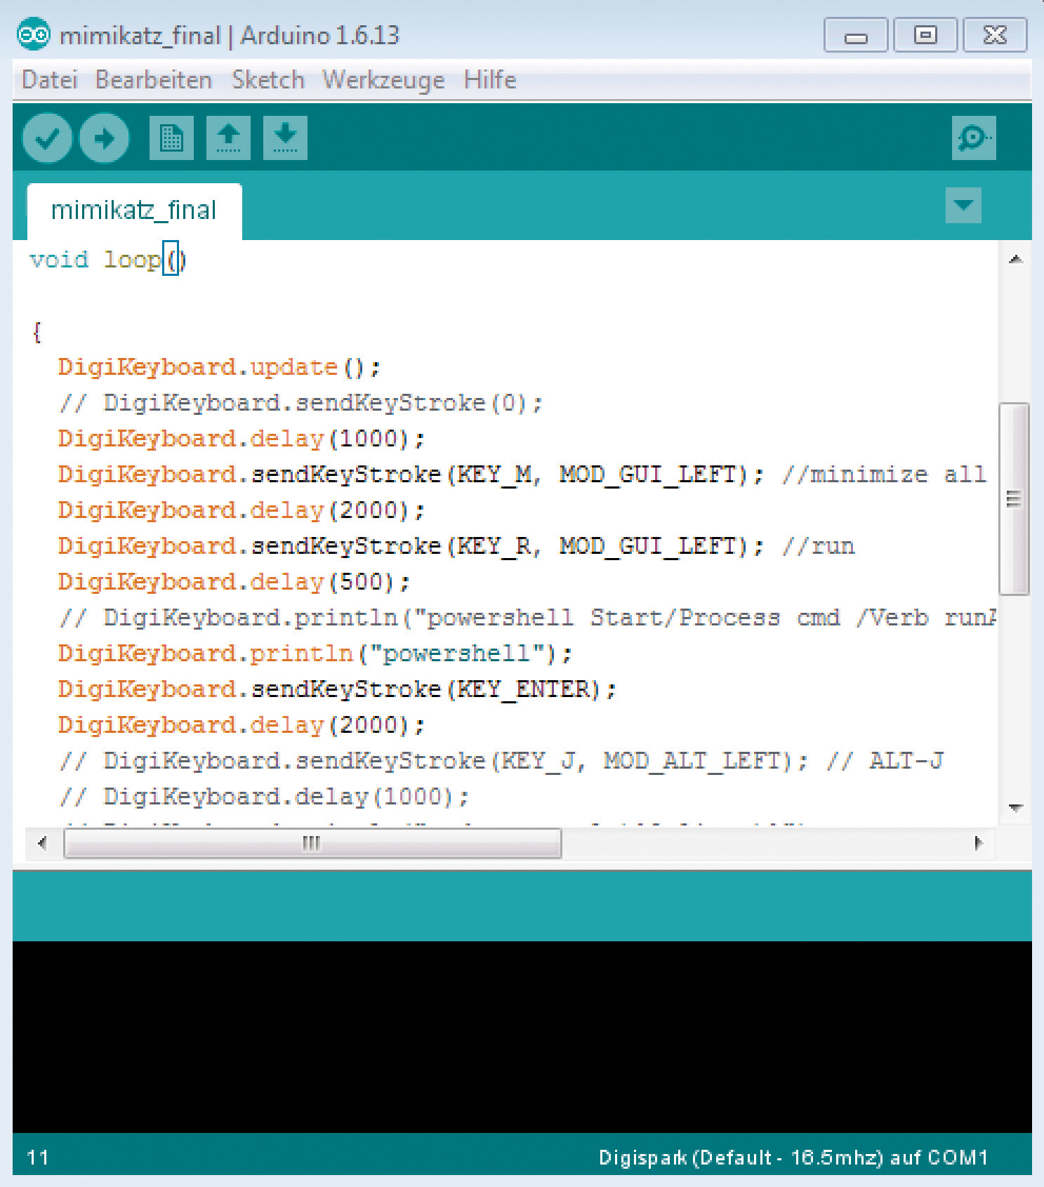The image size is (1044, 1187).
Task: Click the vertical scrollbar down arrow
Action: (1015, 808)
